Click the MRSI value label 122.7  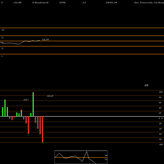click(x=26, y=100)
